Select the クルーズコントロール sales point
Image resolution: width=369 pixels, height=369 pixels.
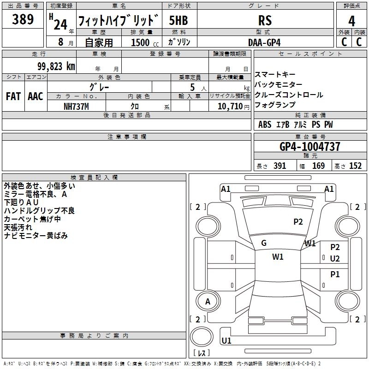pos(289,95)
